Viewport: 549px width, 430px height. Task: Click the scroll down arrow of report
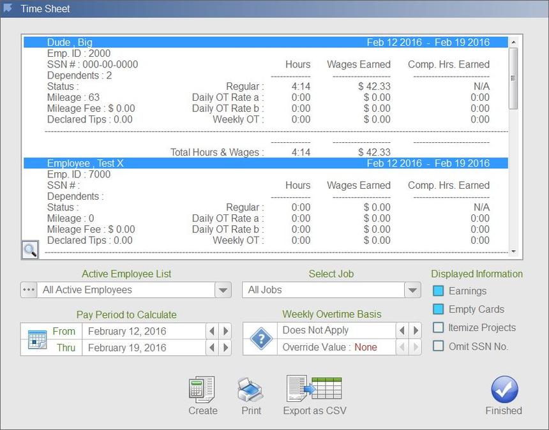pyautogui.click(x=513, y=251)
